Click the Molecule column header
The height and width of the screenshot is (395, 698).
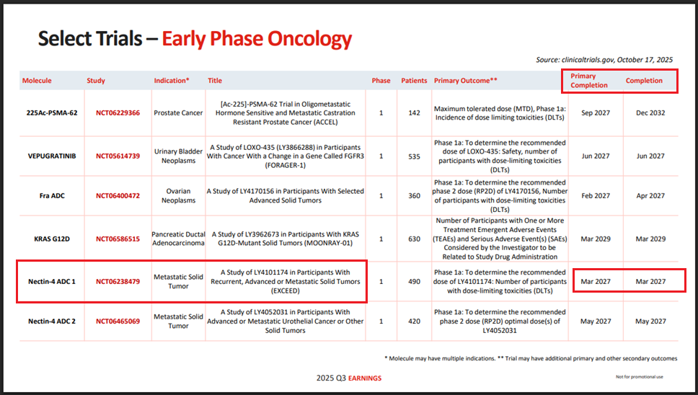click(37, 81)
